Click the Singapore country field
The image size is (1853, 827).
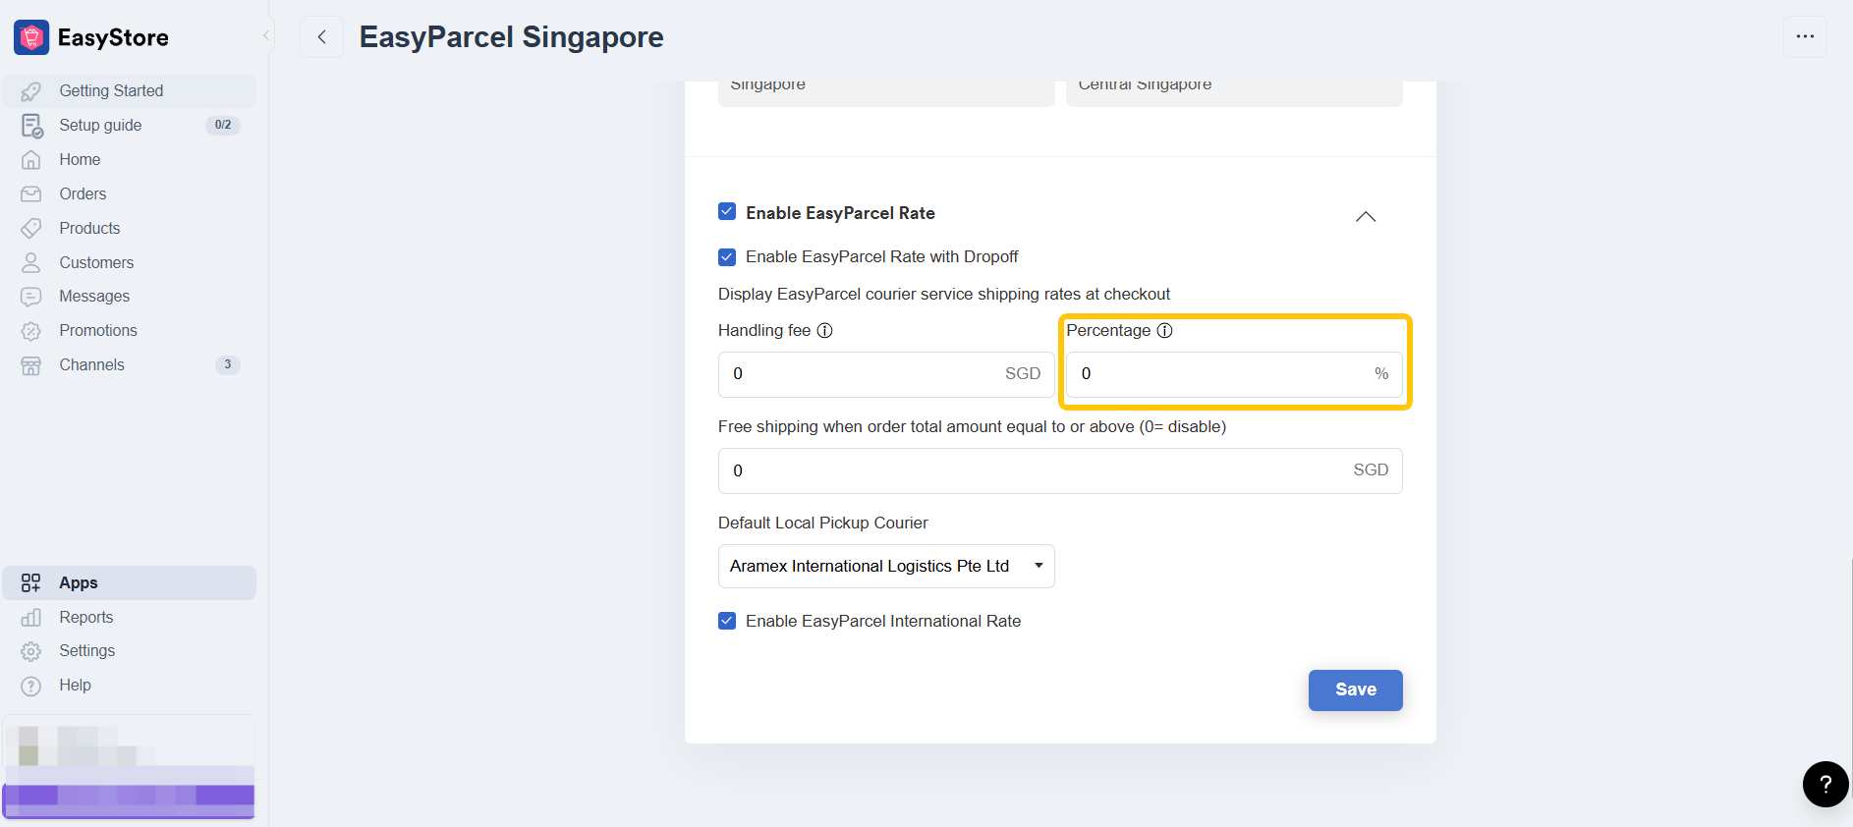(x=886, y=93)
